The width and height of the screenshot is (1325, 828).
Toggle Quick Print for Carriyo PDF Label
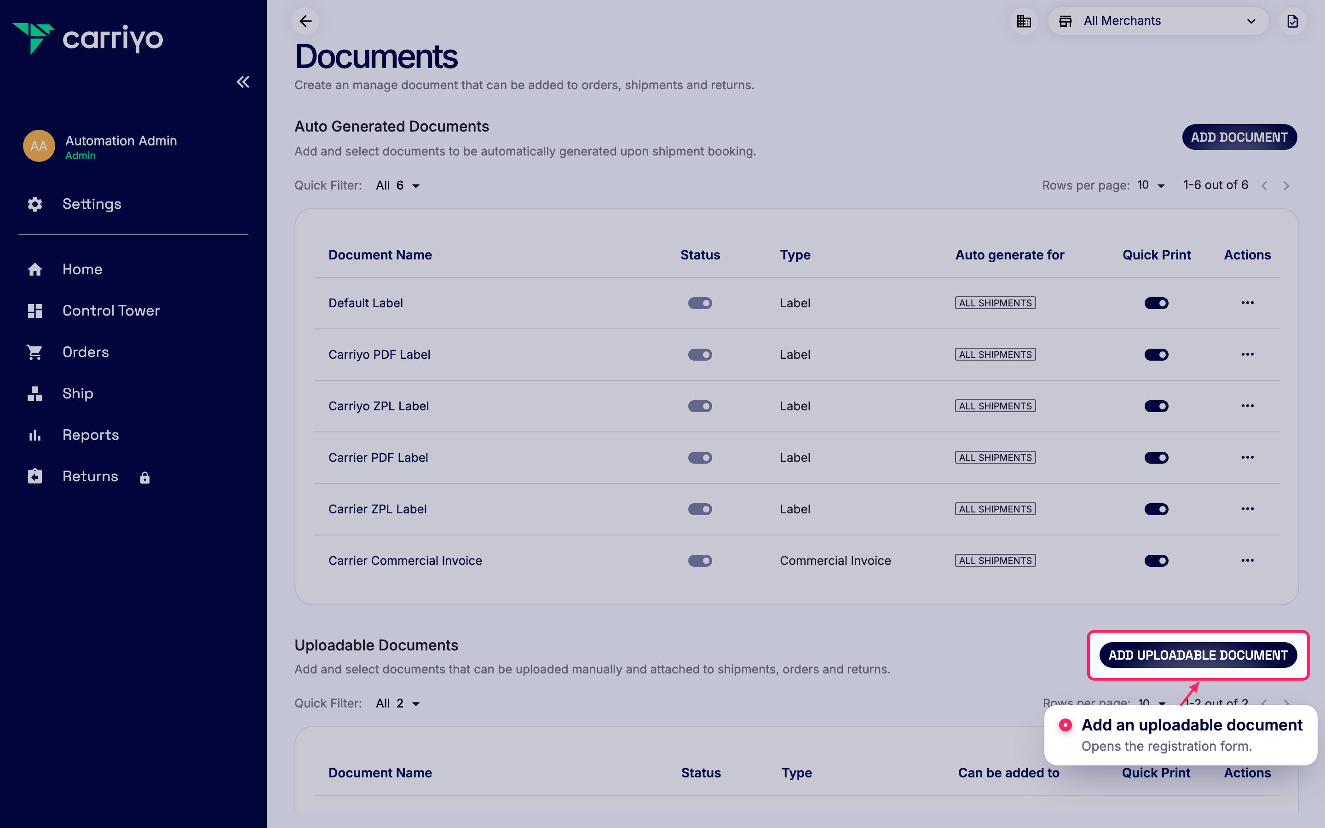(1156, 354)
